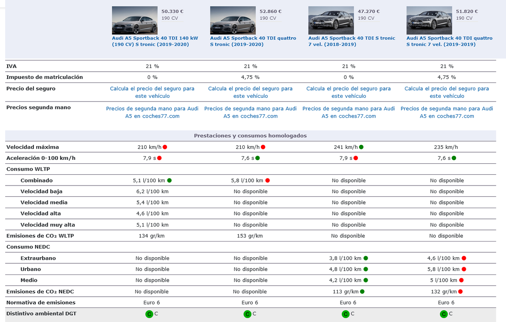This screenshot has width=506, height=322.
Task: Click the 5,4 l/100 km value
Action: pos(153,202)
